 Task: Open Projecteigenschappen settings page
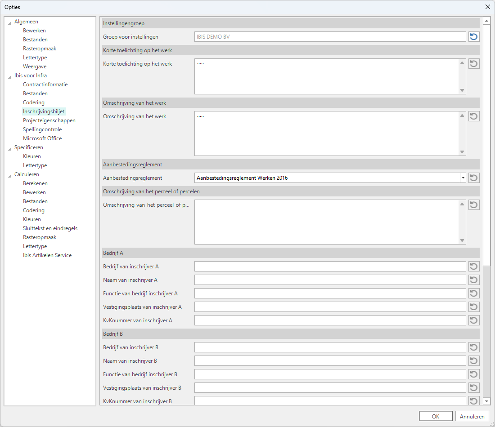49,120
